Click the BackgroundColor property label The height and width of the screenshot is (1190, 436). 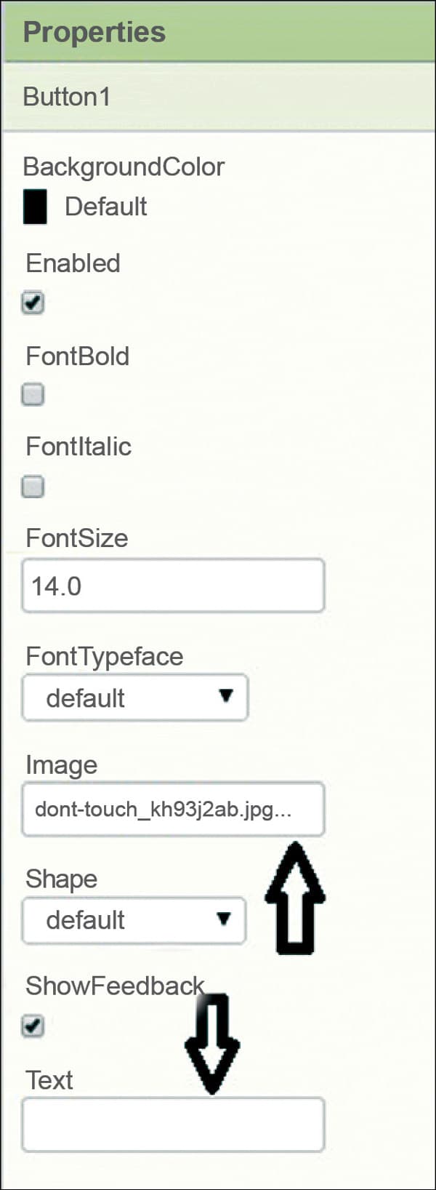click(124, 167)
